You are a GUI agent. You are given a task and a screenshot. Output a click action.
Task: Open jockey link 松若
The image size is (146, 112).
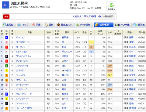[64, 47]
